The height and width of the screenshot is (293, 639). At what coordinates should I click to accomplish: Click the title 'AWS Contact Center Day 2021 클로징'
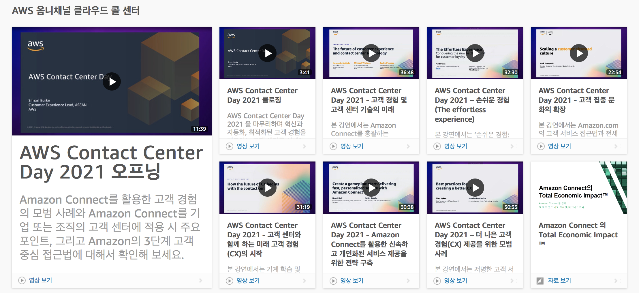pos(262,95)
